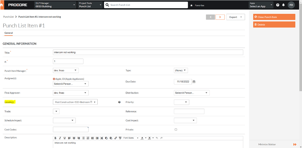The image size is (302, 148).
Task: Click the search magnifier icon
Action: (x=107, y=5)
